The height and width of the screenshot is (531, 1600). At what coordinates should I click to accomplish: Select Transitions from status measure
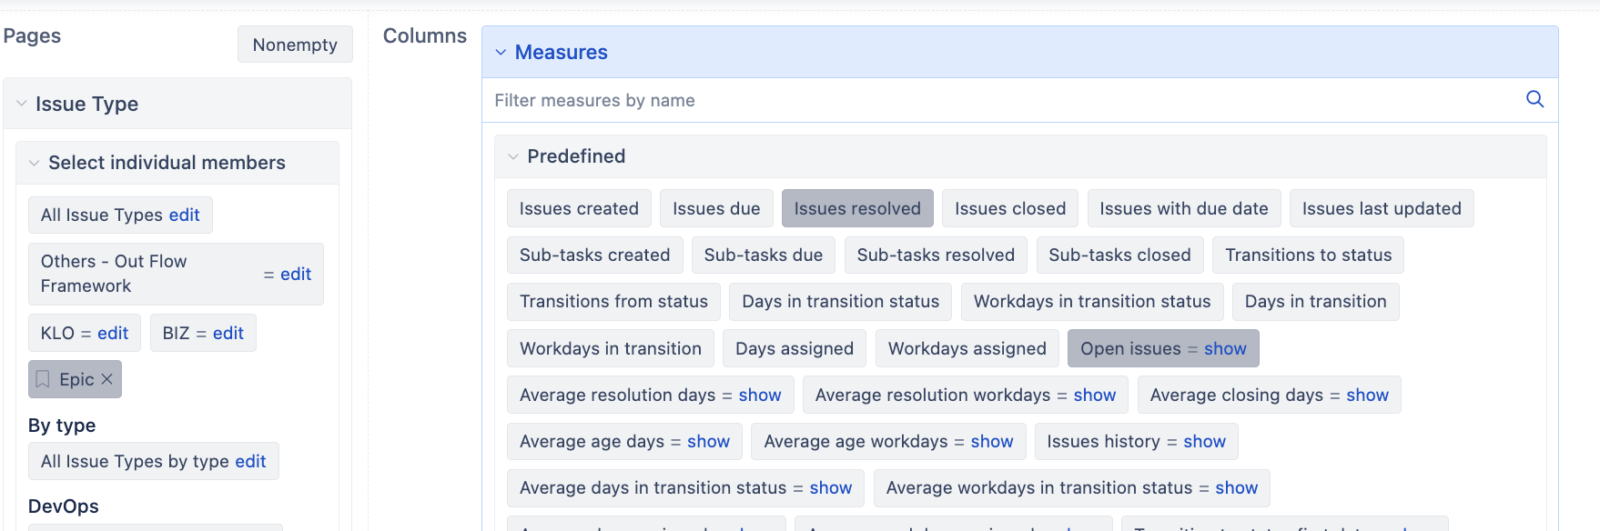[613, 301]
